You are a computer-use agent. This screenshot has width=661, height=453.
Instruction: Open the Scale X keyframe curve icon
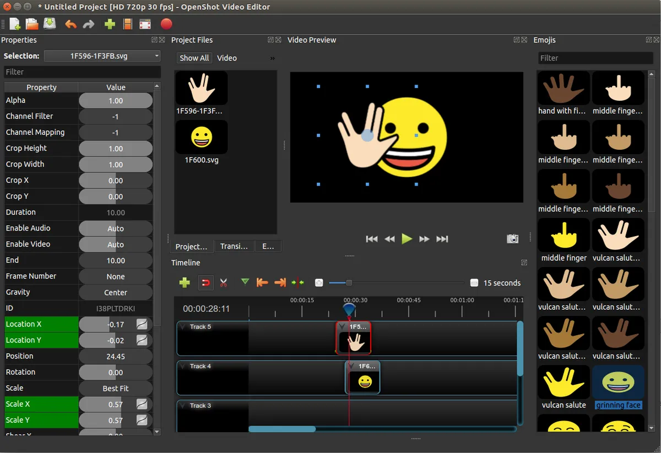coord(142,404)
